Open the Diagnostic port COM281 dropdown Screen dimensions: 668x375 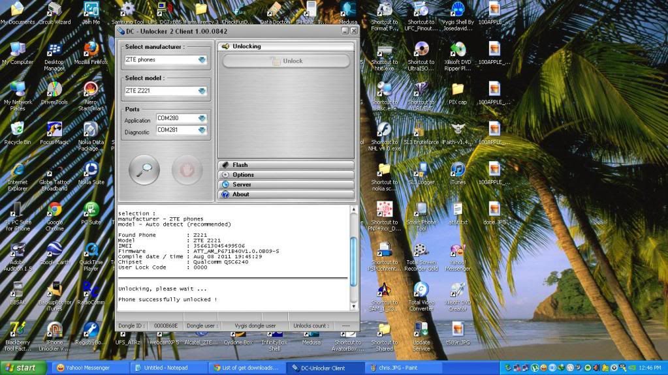pos(202,130)
